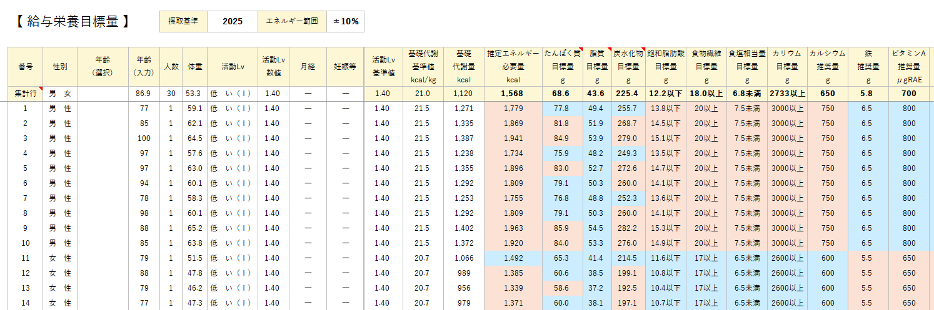Select the 年齢(入力) column header

(x=144, y=66)
